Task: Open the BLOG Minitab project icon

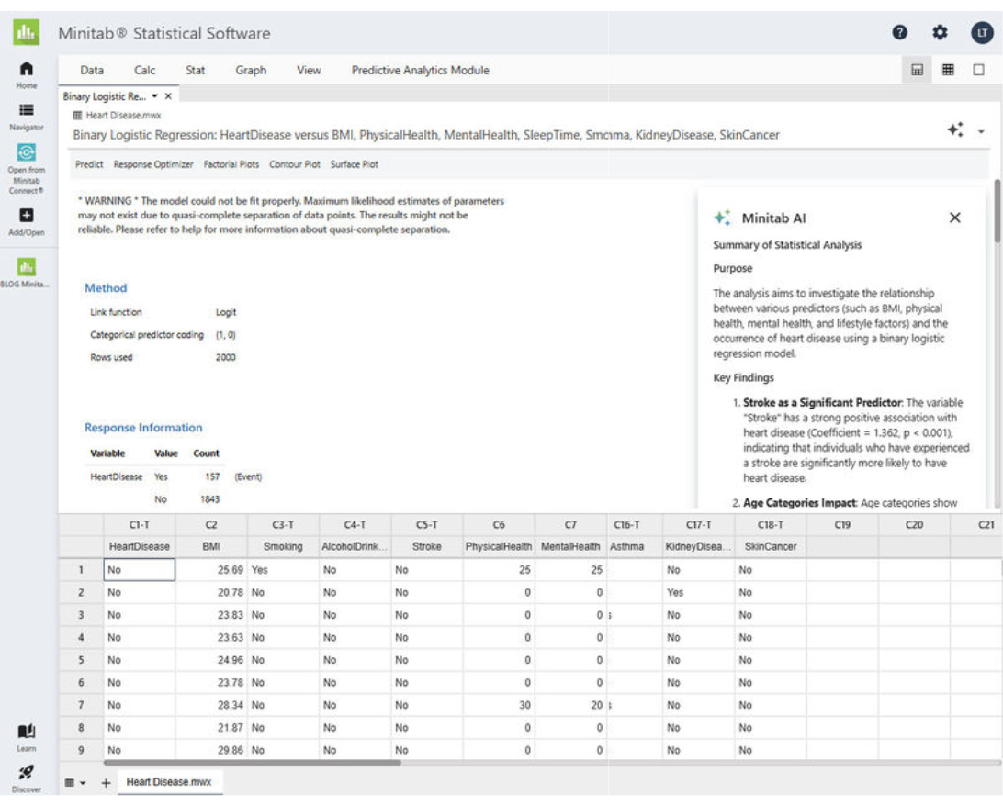Action: pyautogui.click(x=27, y=266)
